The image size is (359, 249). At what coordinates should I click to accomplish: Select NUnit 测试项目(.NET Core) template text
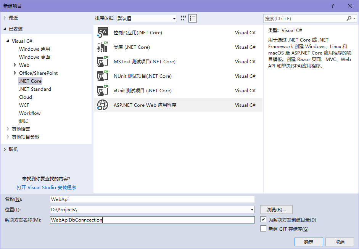143,76
